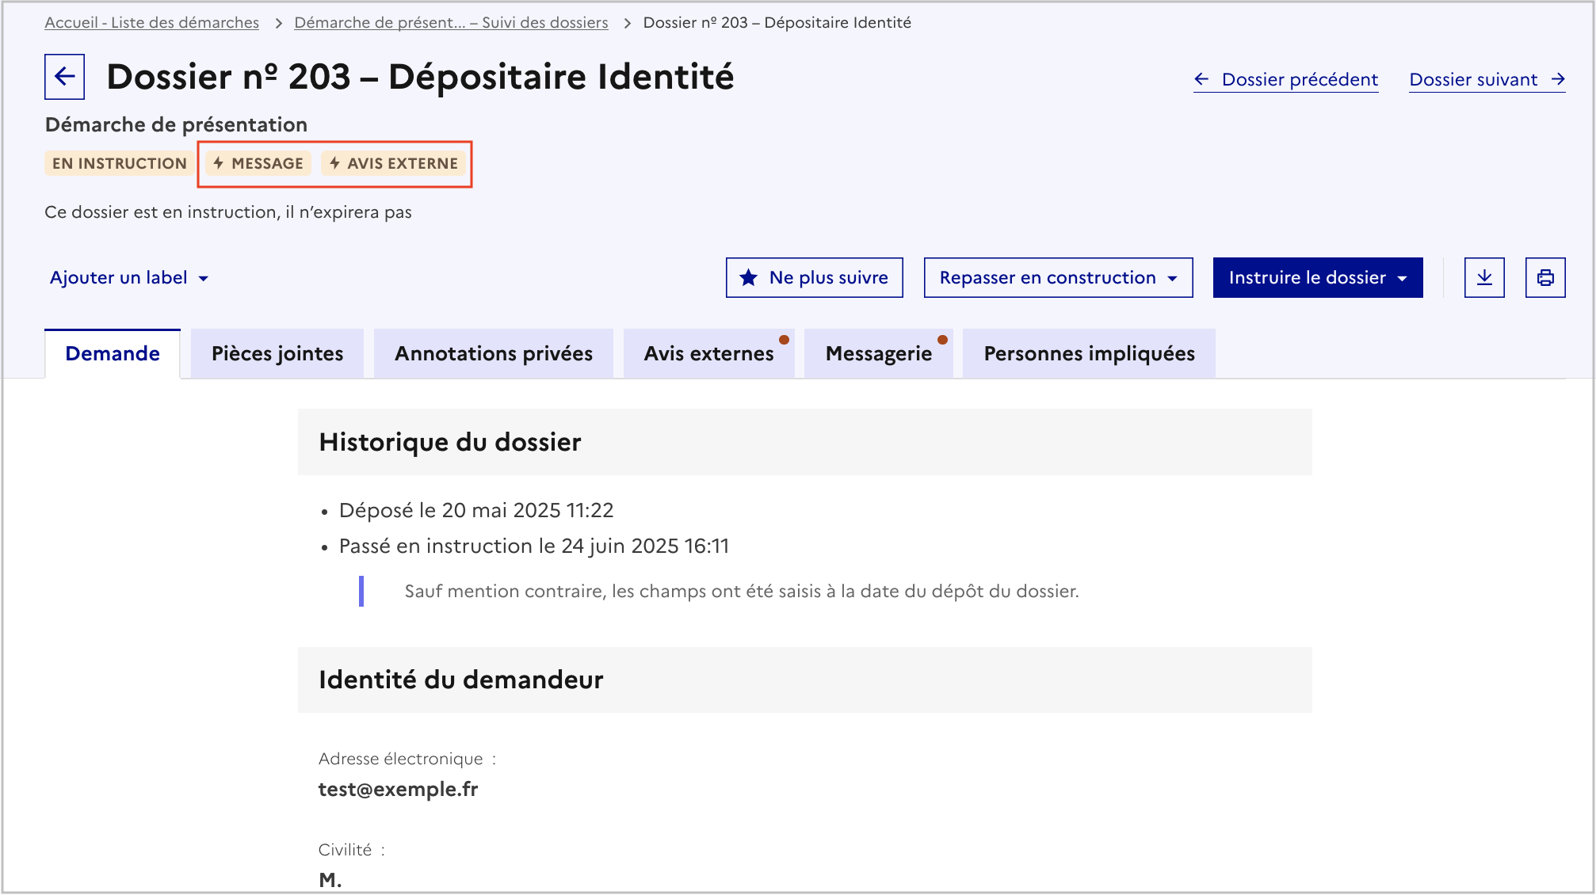Go to Dossier précédent link
The width and height of the screenshot is (1596, 895).
pos(1286,79)
